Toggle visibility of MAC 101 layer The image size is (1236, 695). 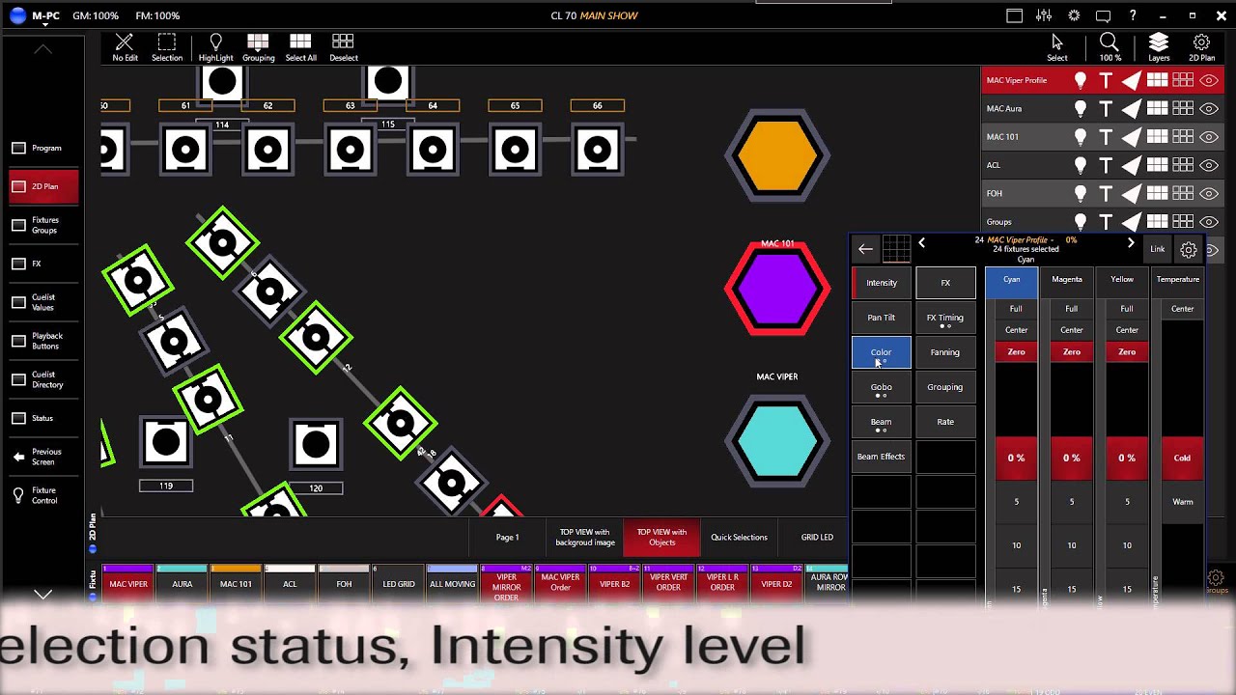point(1209,137)
